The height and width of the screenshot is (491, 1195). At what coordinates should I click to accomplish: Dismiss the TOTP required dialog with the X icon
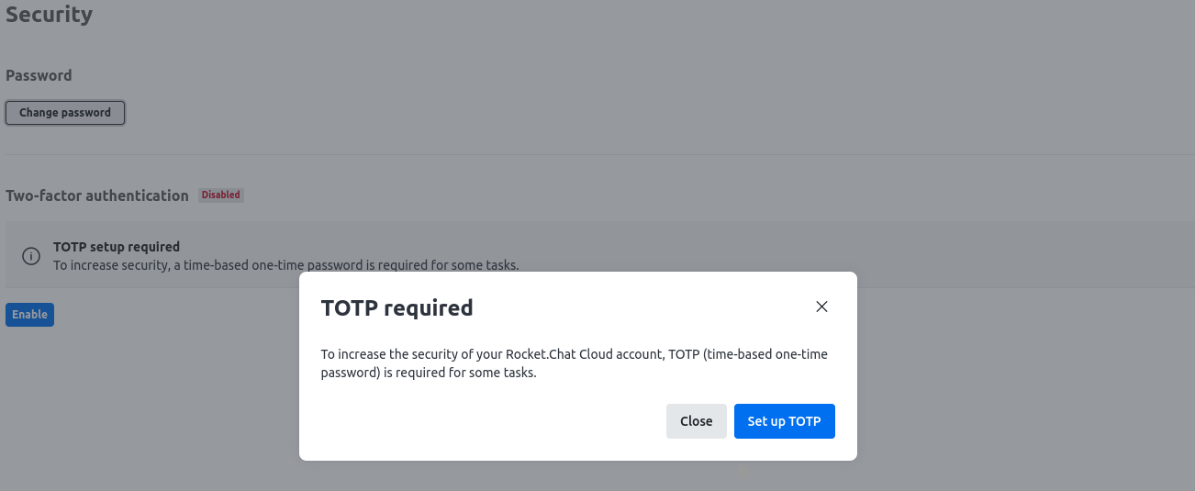tap(821, 307)
